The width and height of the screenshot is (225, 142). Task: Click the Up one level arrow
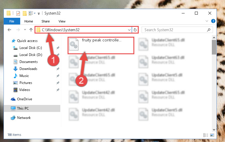tap(31, 30)
